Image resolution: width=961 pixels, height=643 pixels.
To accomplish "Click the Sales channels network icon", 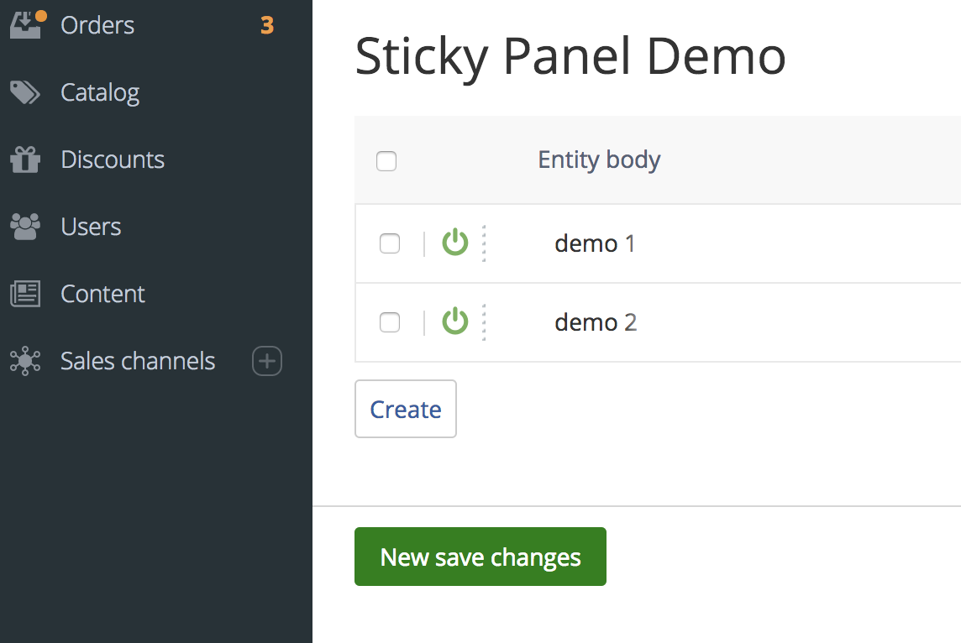I will pyautogui.click(x=25, y=361).
